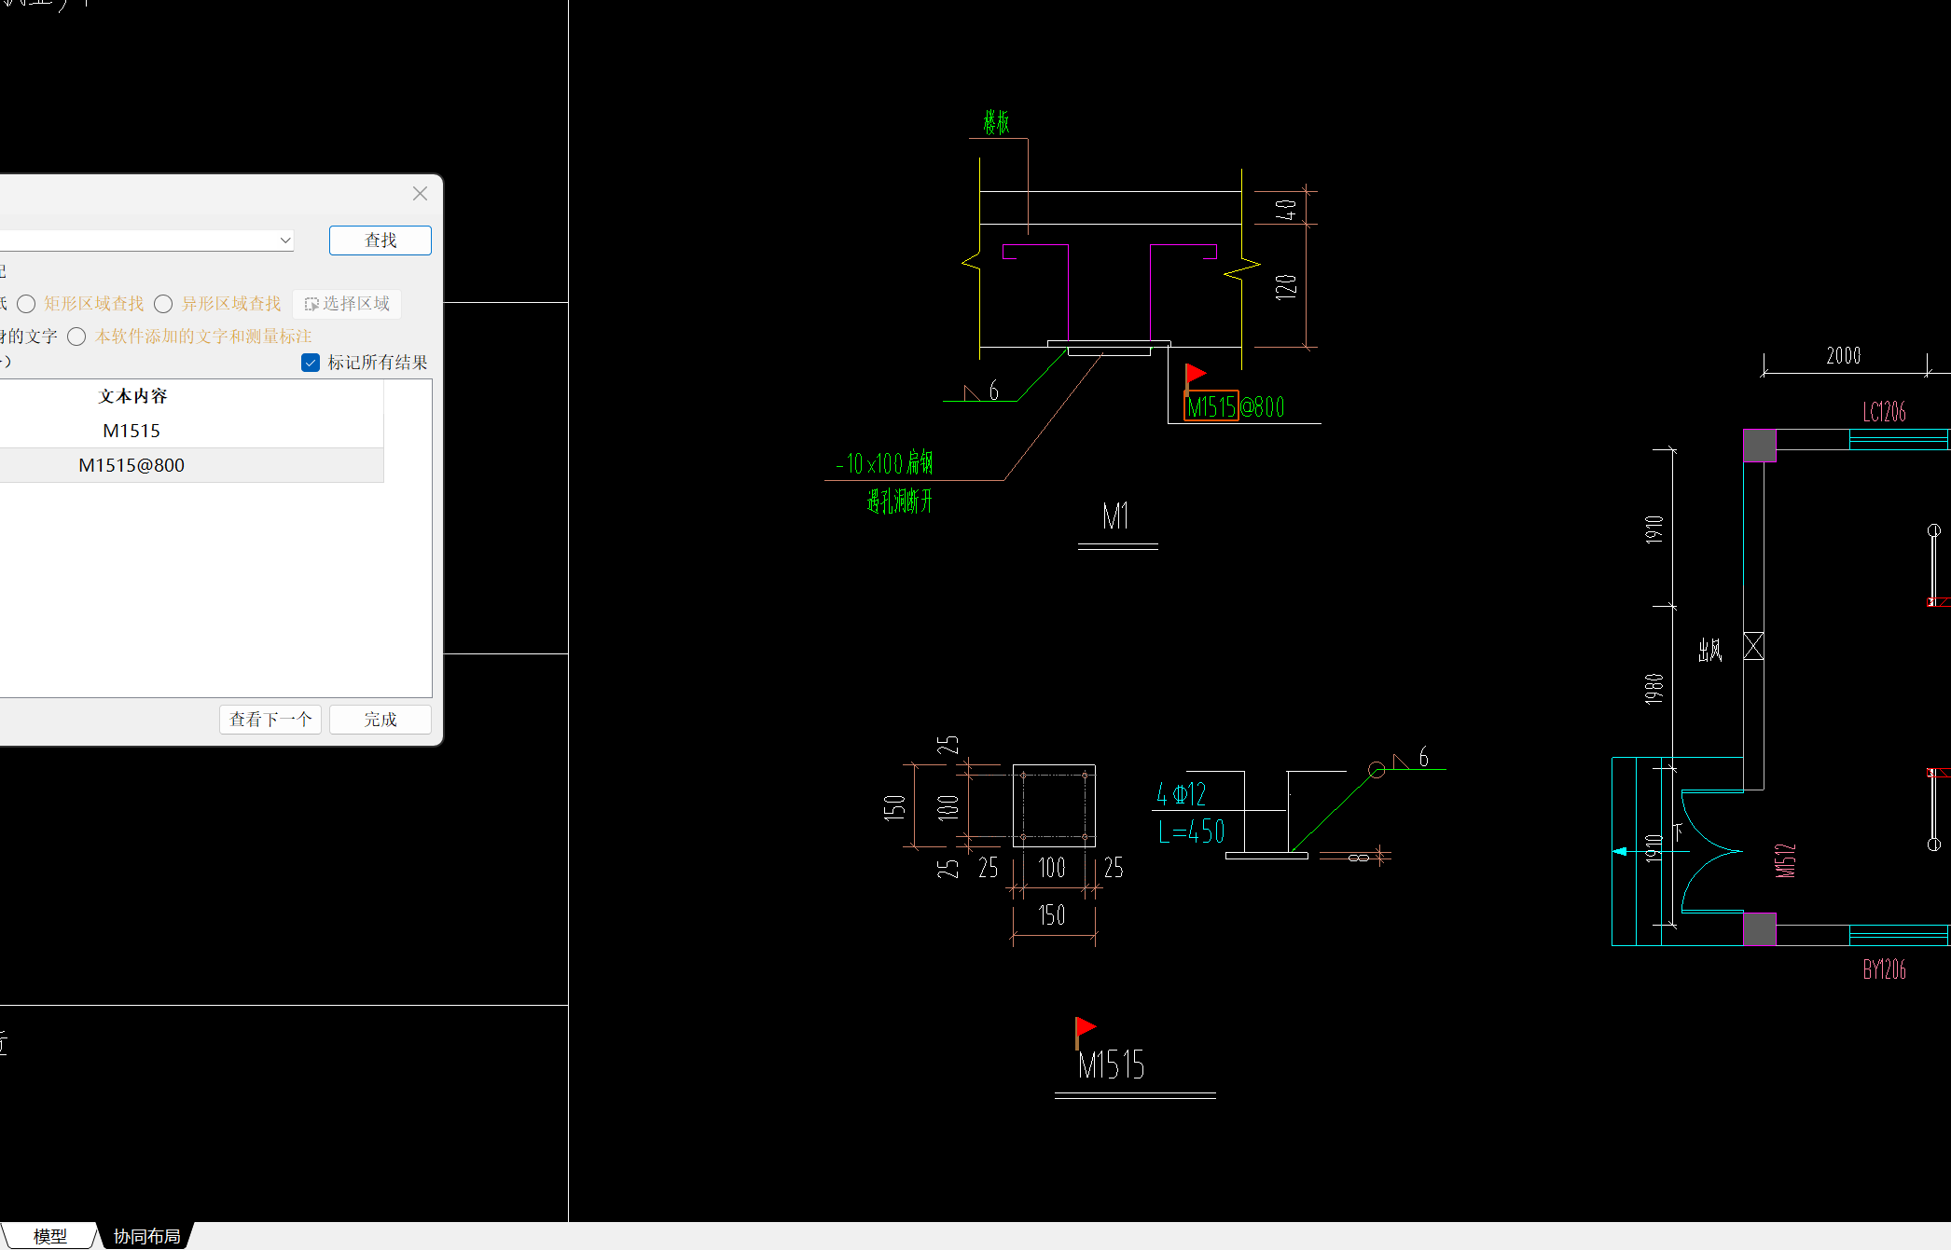Choose 本软件添加的文字和测量标注 radio option

[76, 337]
